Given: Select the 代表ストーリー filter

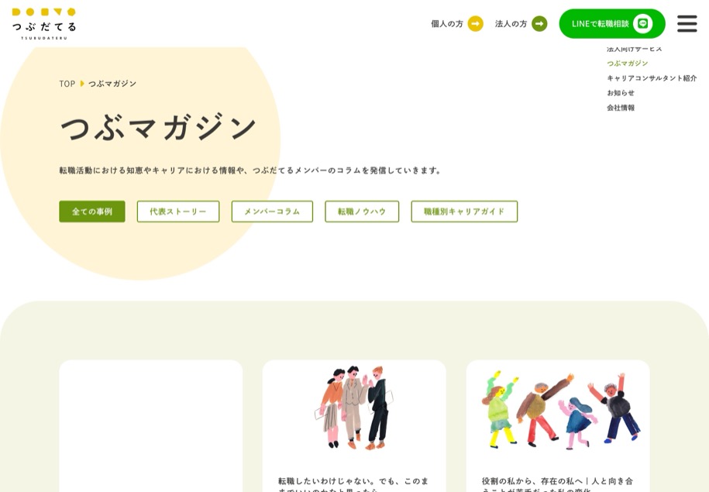Looking at the screenshot, I should click(178, 212).
